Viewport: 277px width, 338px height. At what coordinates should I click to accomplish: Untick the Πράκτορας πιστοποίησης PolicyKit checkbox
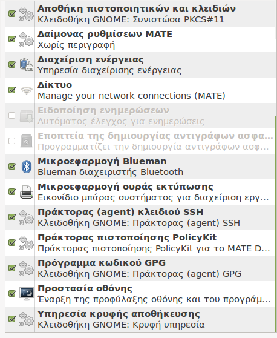[x=12, y=242]
